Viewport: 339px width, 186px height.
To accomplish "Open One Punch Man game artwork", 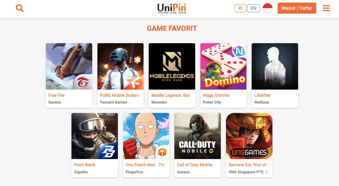I will click(146, 136).
